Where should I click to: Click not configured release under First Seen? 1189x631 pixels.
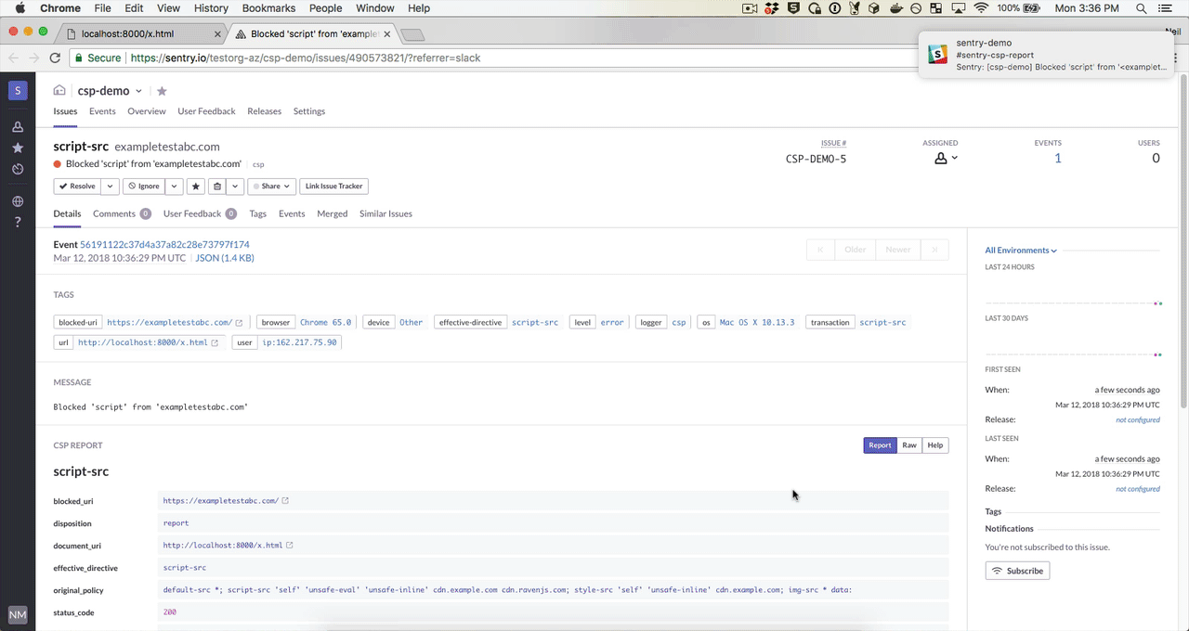coord(1138,420)
